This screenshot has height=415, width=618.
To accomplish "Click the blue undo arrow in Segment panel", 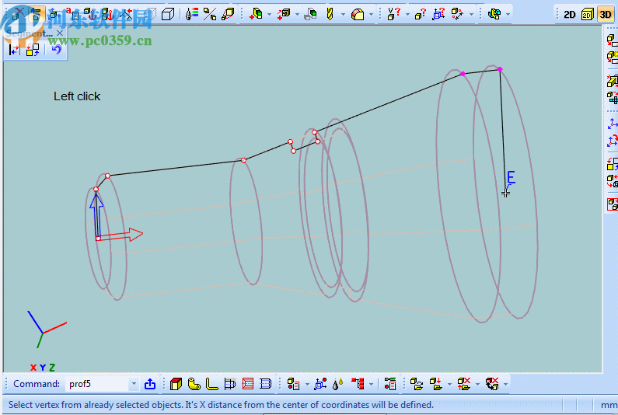I will point(57,50).
